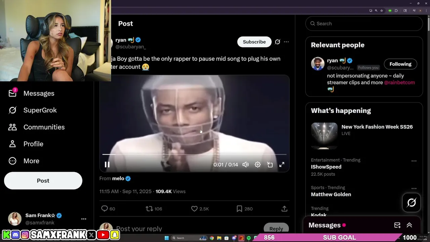
Task: Open Discord from the taskbar
Action: 234,238
